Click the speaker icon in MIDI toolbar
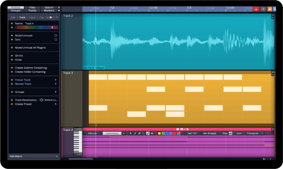The width and height of the screenshot is (283, 169). (152, 133)
